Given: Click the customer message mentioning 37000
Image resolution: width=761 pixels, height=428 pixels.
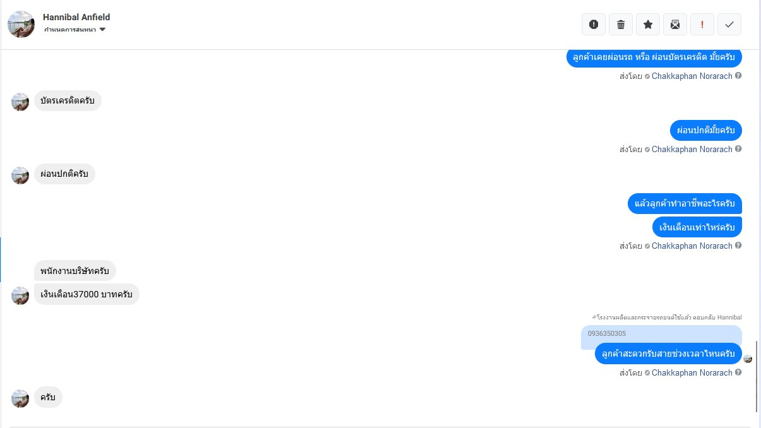Looking at the screenshot, I should [87, 294].
